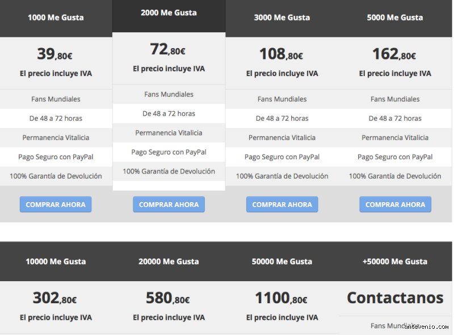Click Permanencia Vitalicia in the 2000 plan
The image size is (454, 335).
169,133
